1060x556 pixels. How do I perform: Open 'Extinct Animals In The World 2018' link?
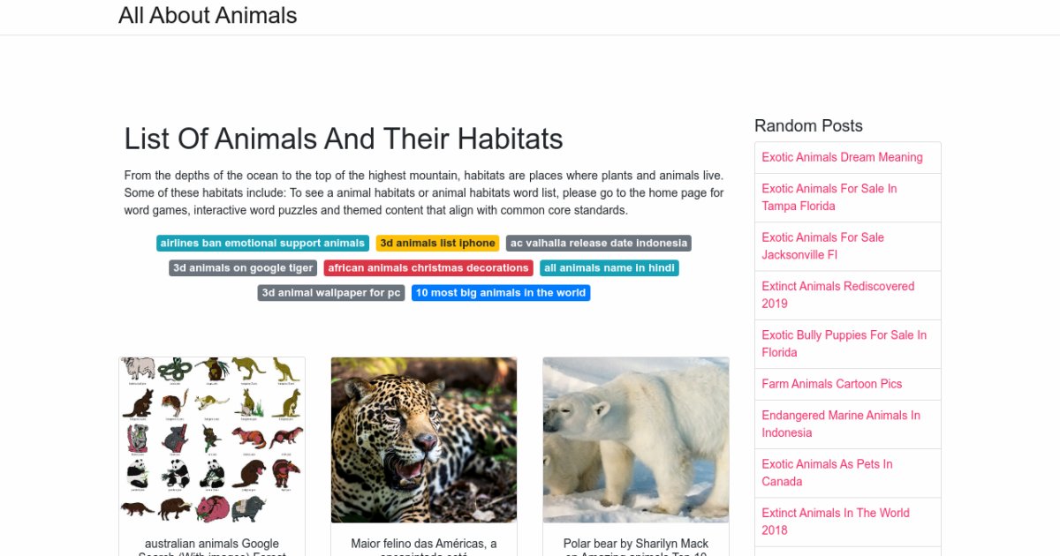pos(835,521)
